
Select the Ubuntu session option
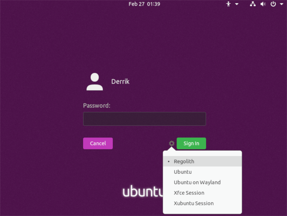pyautogui.click(x=183, y=172)
